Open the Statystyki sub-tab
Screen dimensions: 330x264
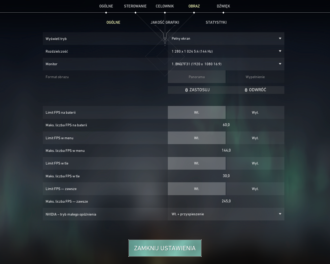coord(216,22)
